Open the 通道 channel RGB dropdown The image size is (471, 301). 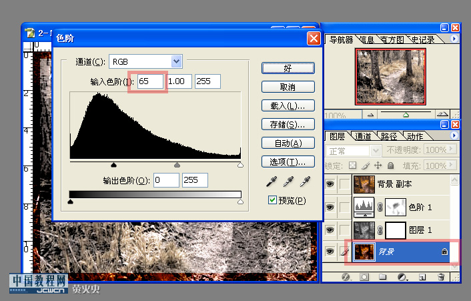[176, 61]
